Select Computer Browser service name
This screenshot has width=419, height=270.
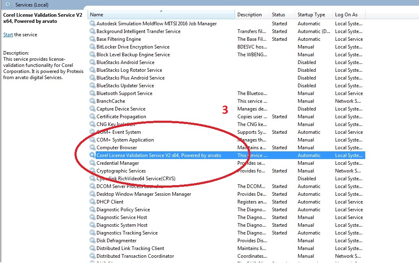click(116, 148)
